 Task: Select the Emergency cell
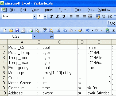22,68
